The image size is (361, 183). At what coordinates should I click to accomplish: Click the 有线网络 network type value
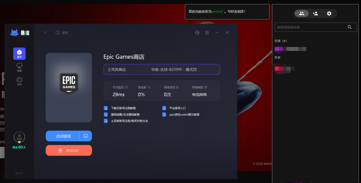pos(199,95)
